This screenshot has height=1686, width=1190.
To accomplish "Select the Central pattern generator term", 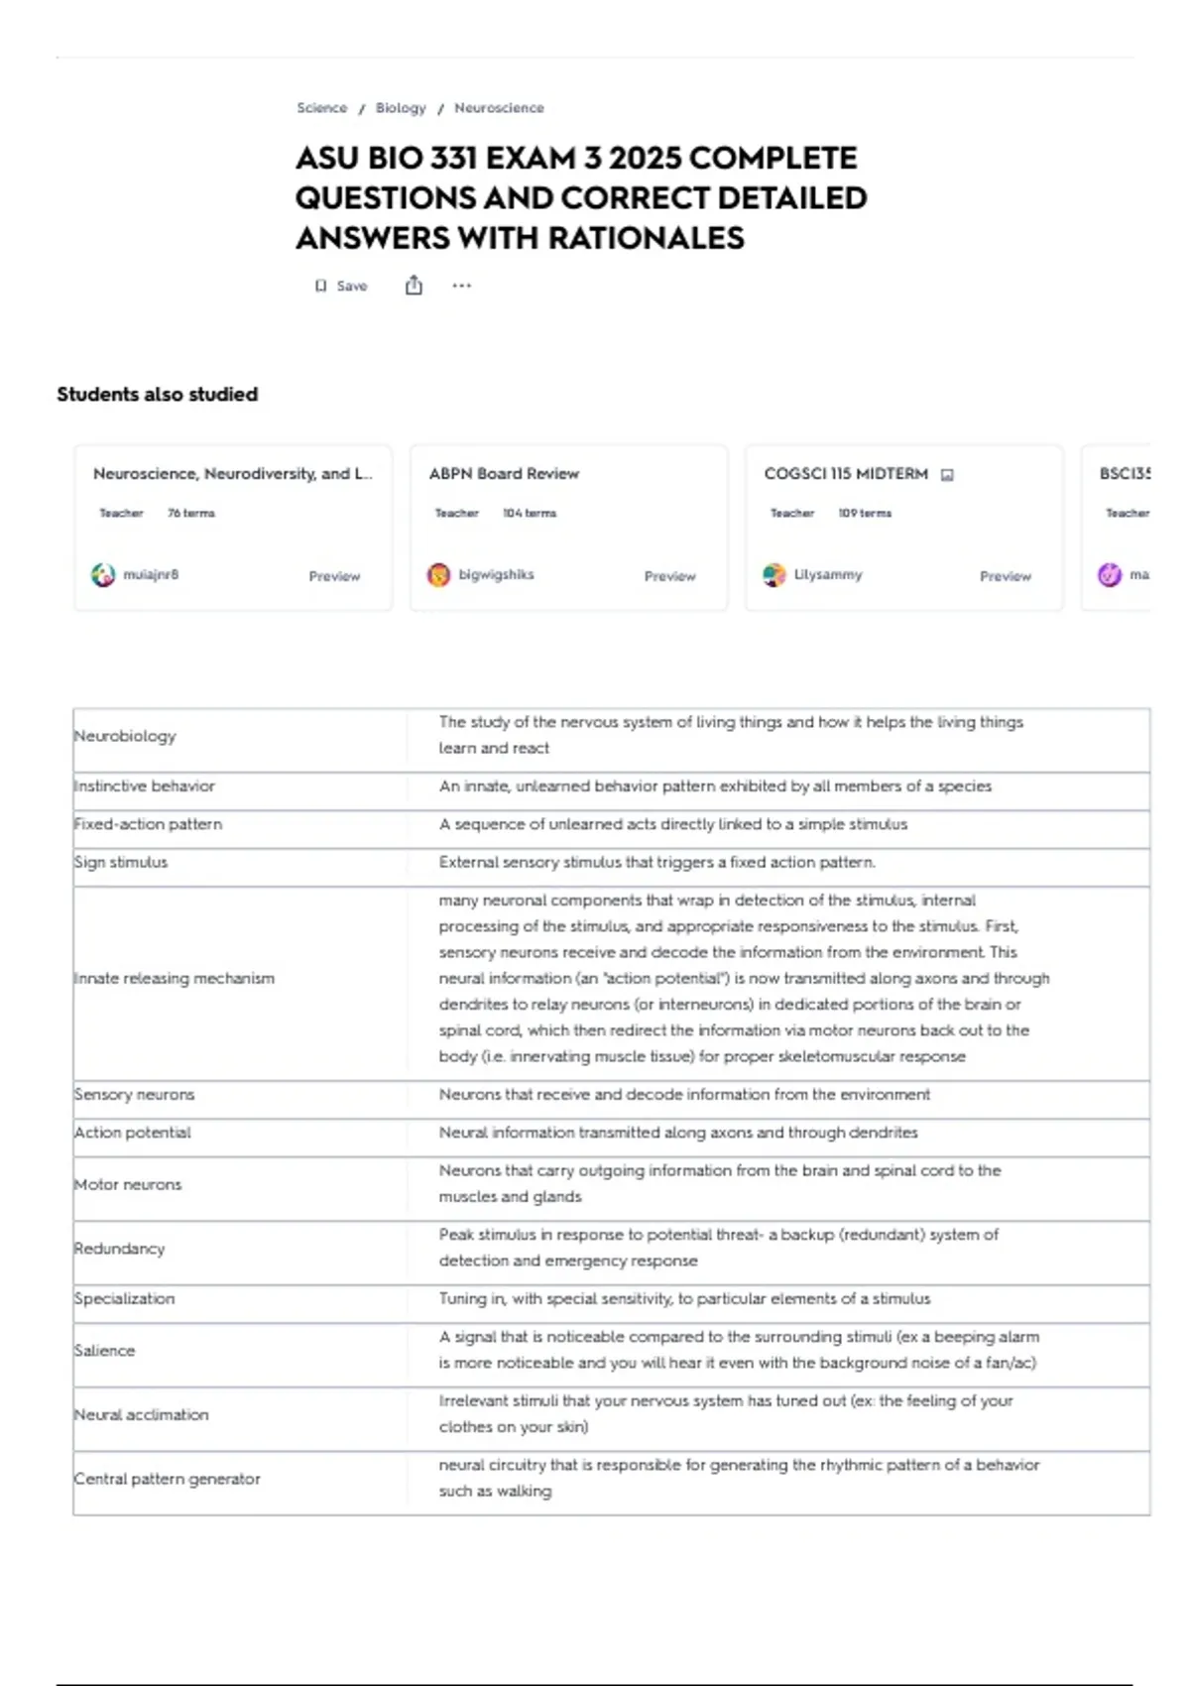I will (167, 1479).
